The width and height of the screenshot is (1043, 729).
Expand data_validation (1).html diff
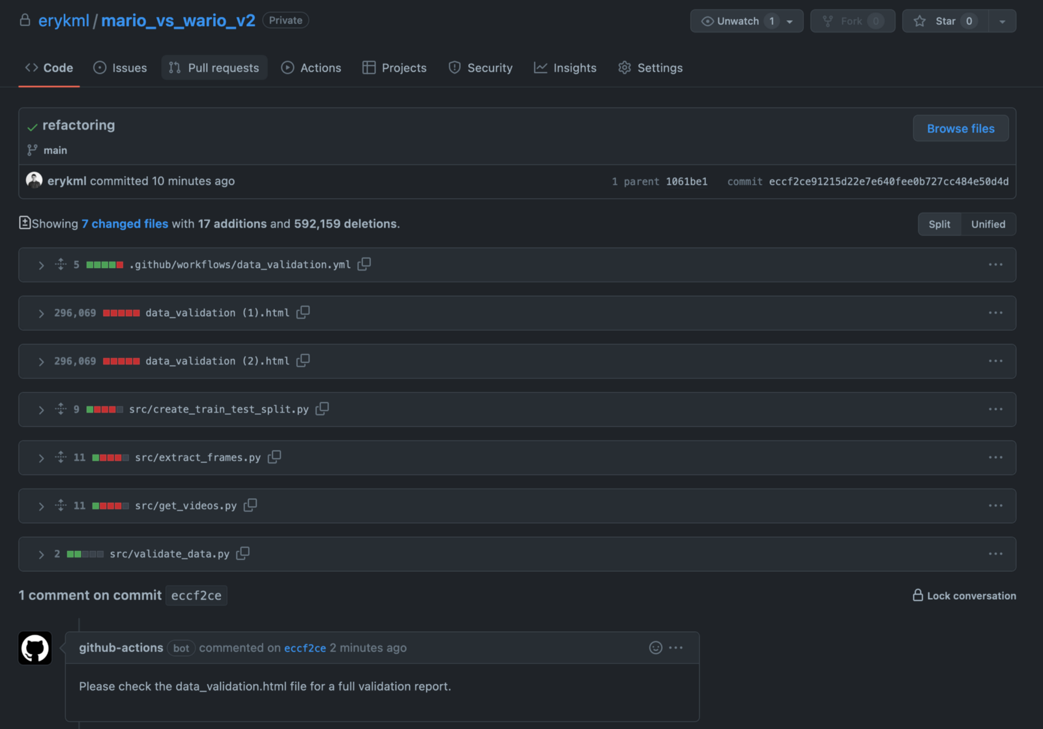point(41,314)
